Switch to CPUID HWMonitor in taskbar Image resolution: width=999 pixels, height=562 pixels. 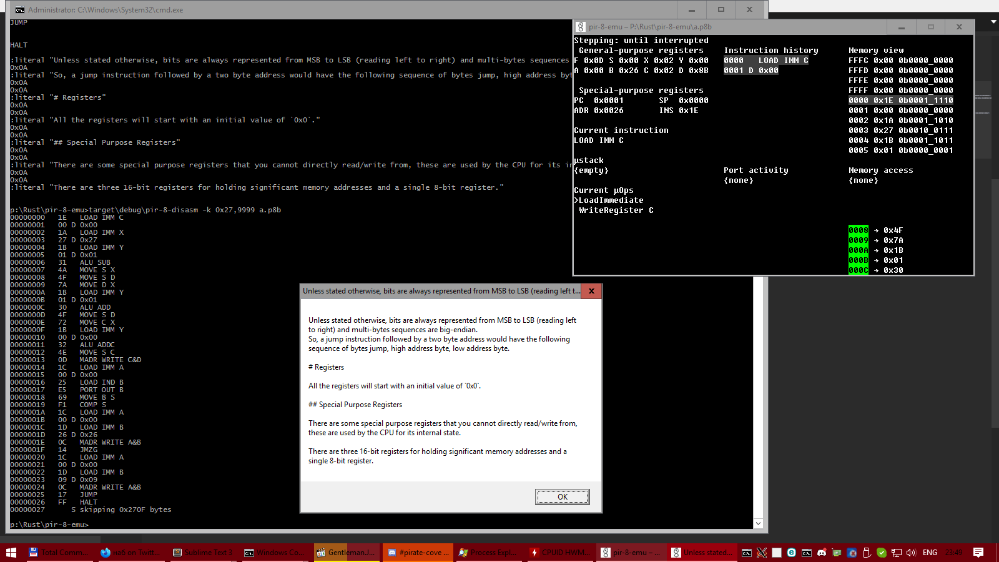click(x=559, y=553)
